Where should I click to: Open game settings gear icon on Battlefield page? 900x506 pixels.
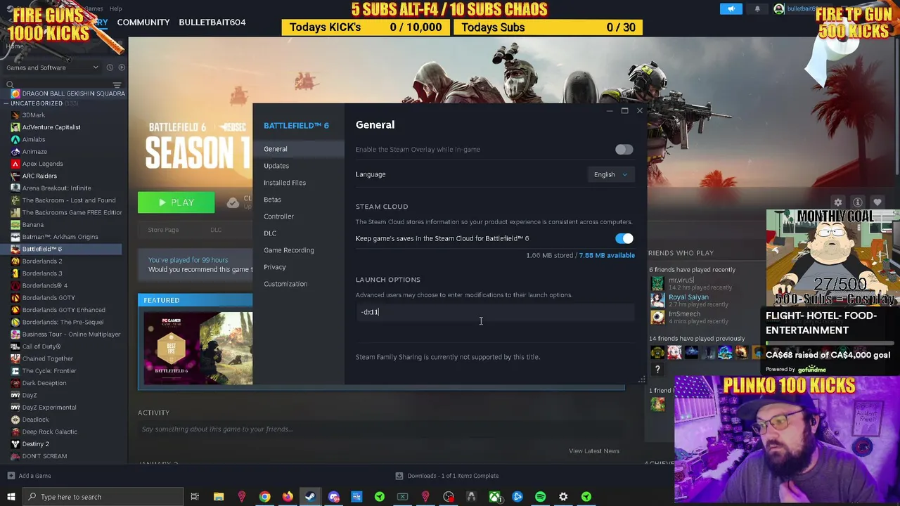point(838,202)
